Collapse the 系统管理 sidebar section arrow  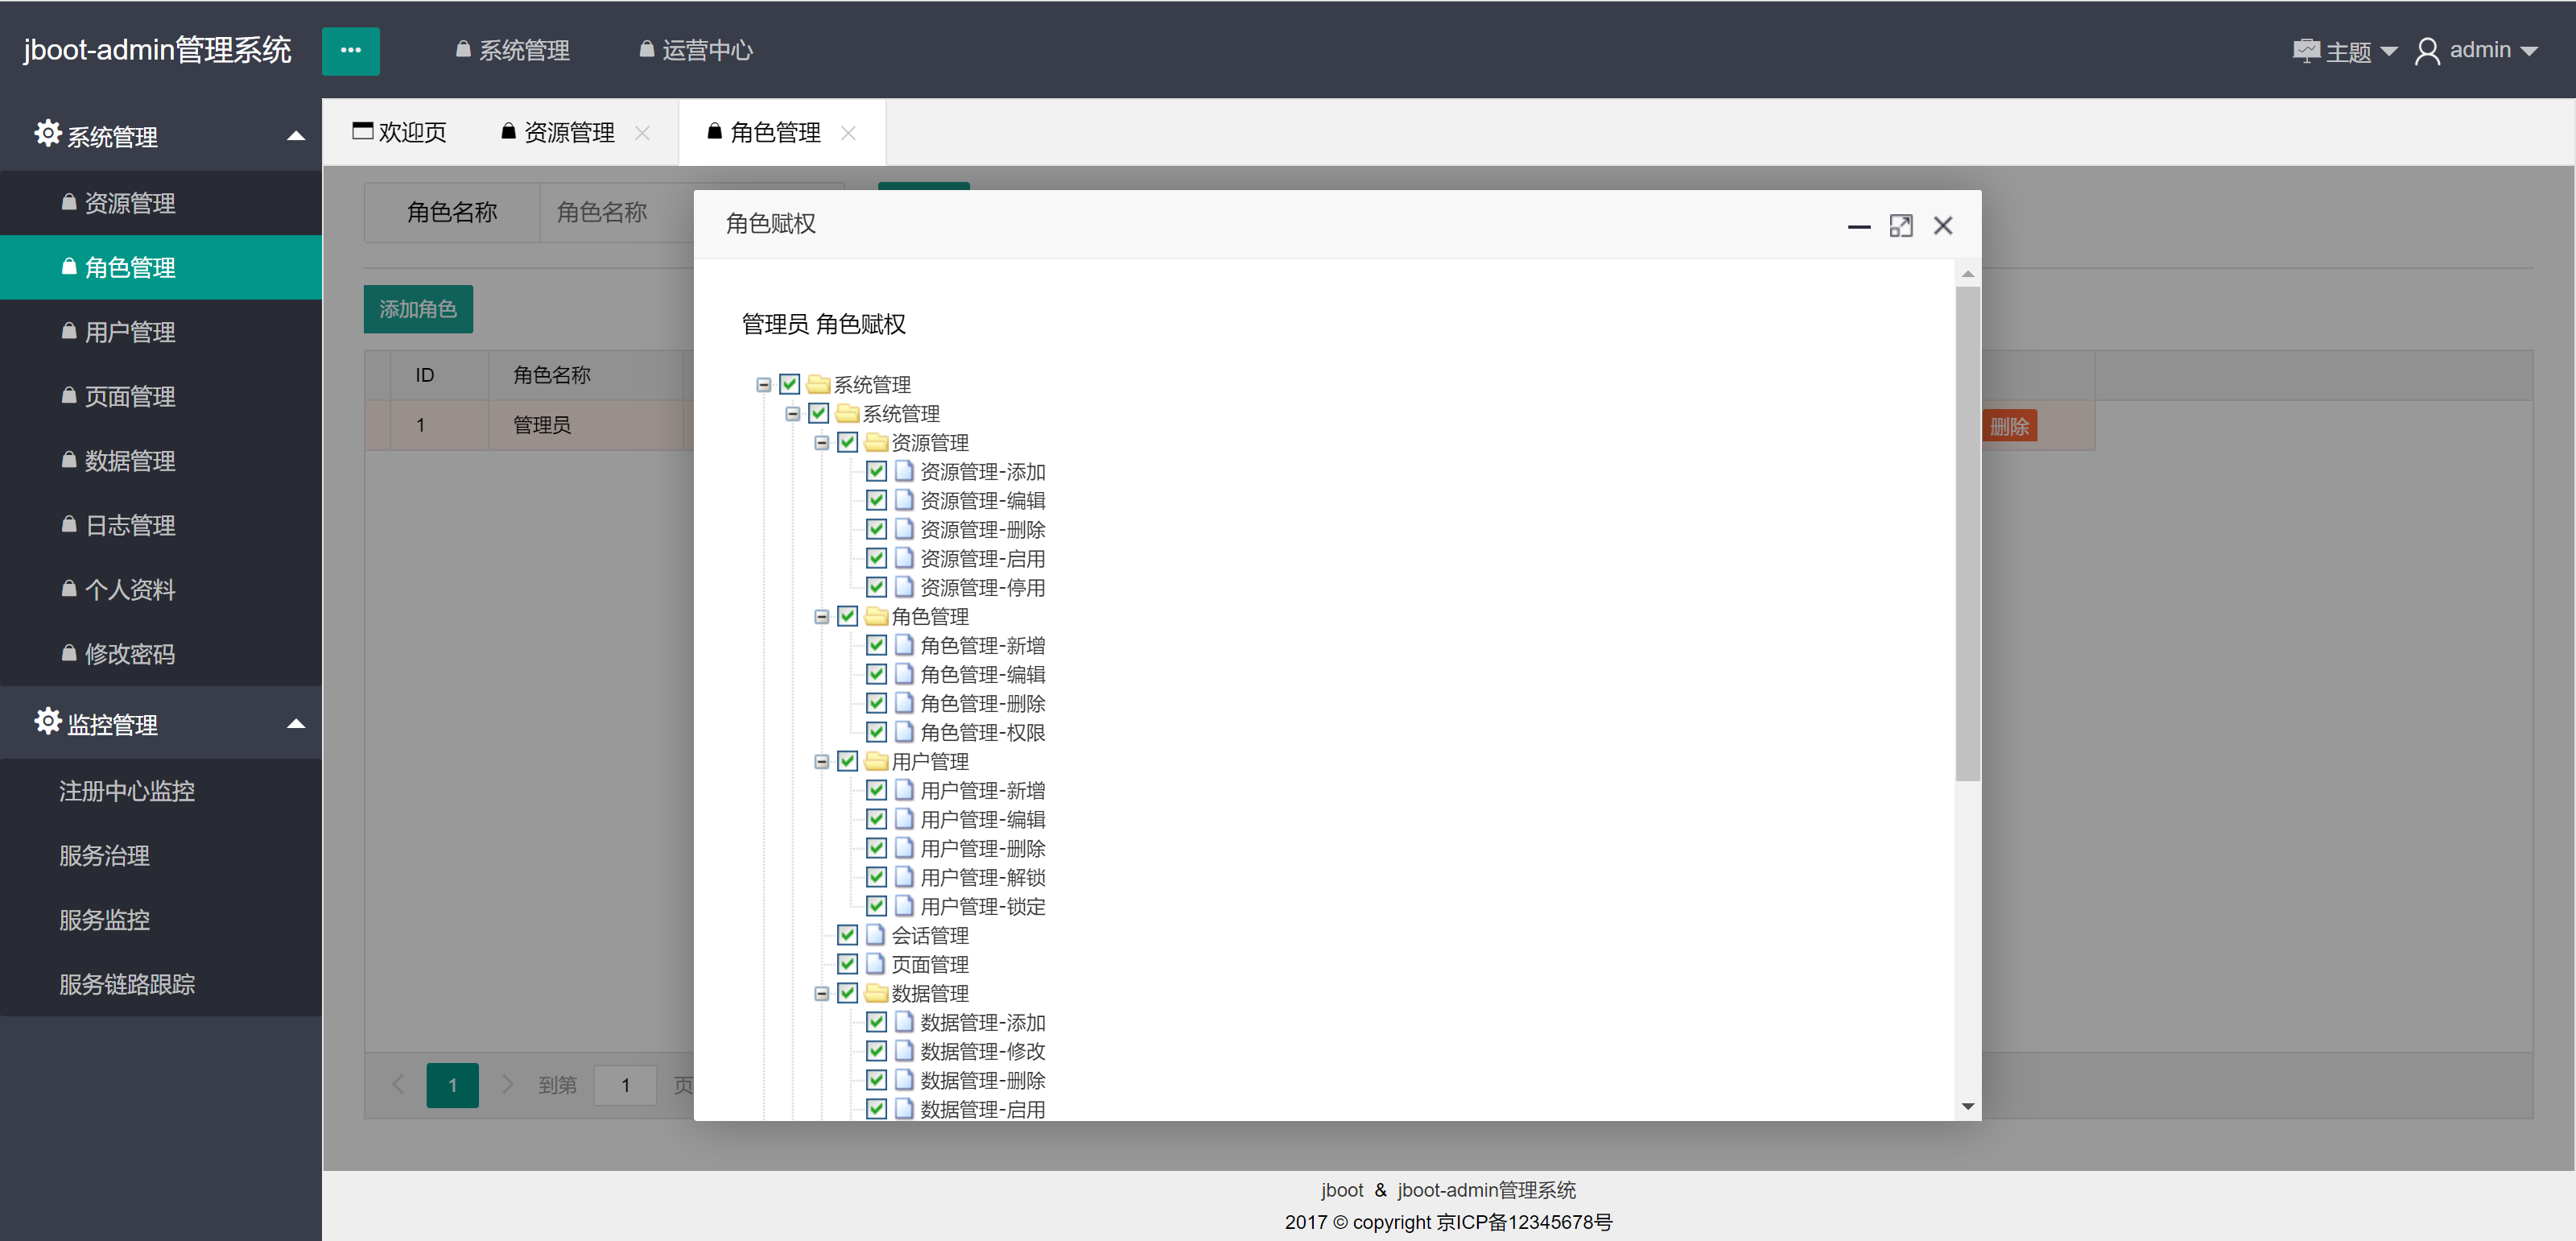click(296, 136)
